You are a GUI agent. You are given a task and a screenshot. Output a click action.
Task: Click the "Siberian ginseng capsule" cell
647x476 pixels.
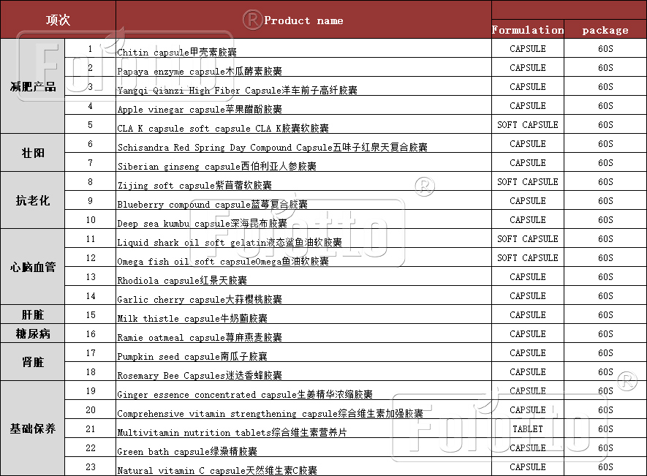[303, 162]
